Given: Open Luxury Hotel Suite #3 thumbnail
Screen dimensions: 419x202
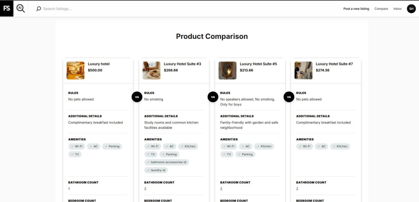Looking at the screenshot, I should [151, 70].
